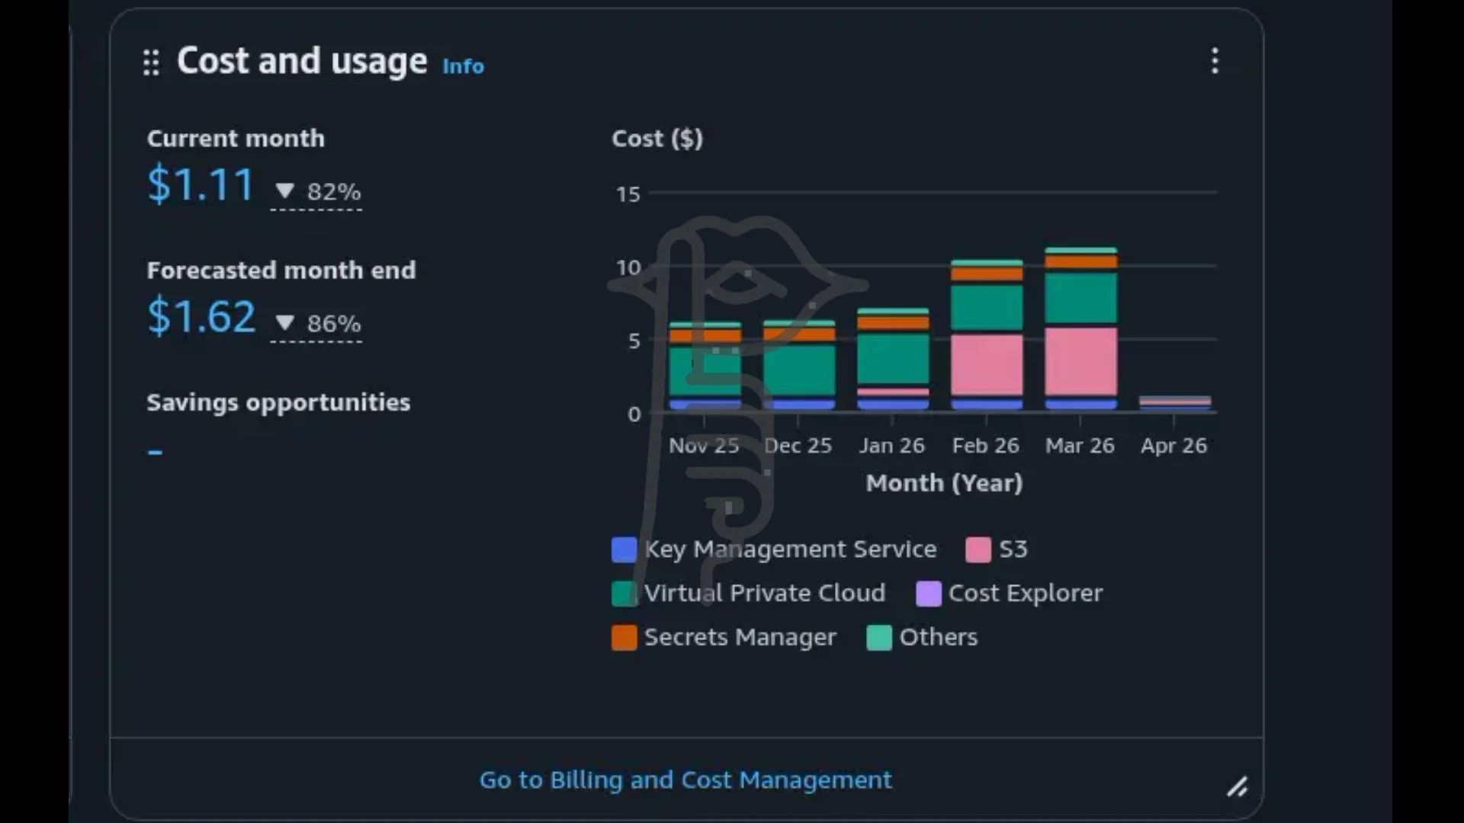Click the small Apr 26 cost bar
This screenshot has height=823, width=1464.
(x=1174, y=402)
